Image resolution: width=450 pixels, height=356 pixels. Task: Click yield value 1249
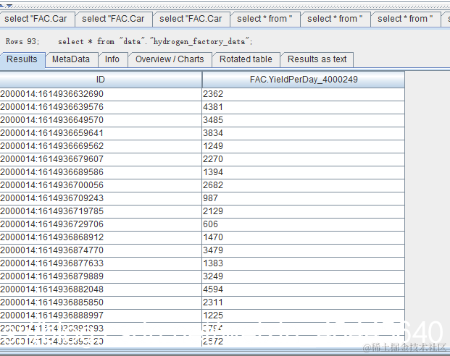[x=304, y=146]
